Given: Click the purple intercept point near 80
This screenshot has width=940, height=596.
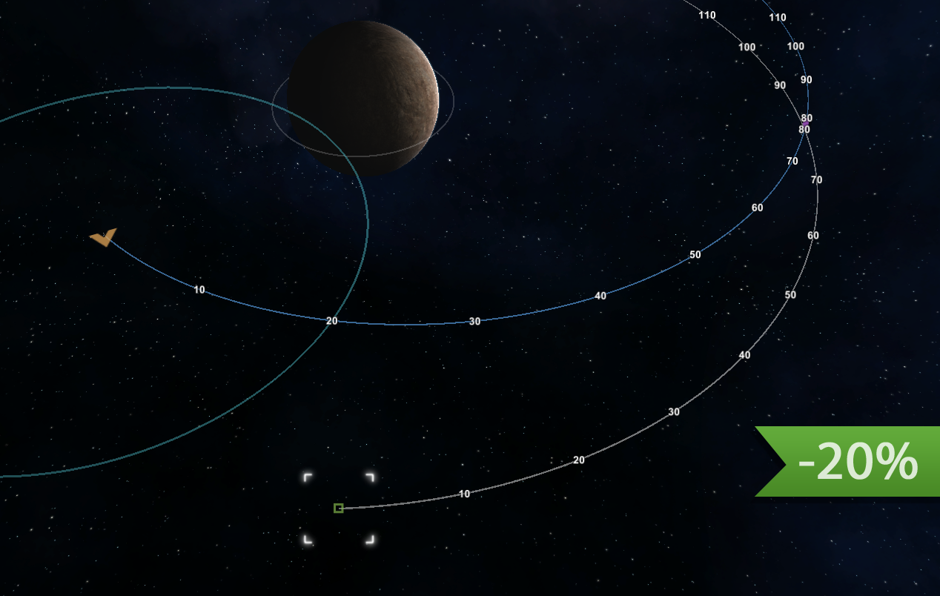Looking at the screenshot, I should (x=804, y=123).
